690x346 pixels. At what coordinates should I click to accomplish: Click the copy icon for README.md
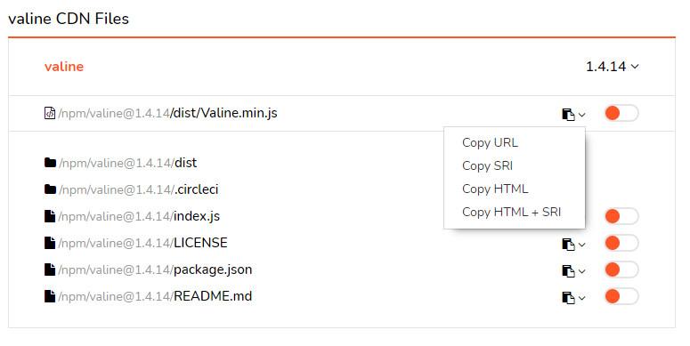pos(568,298)
